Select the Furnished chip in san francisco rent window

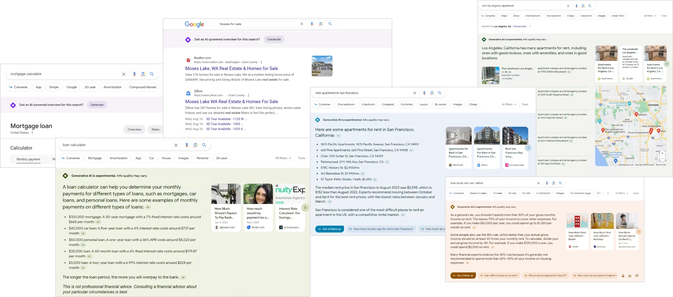coord(407,105)
